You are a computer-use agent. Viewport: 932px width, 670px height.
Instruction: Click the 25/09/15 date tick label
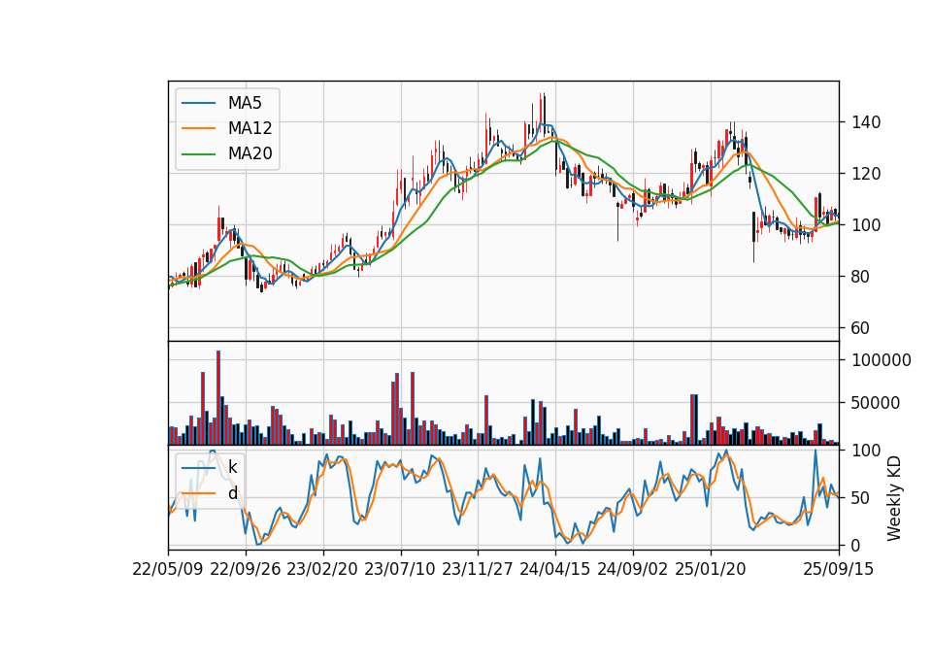pyautogui.click(x=839, y=570)
